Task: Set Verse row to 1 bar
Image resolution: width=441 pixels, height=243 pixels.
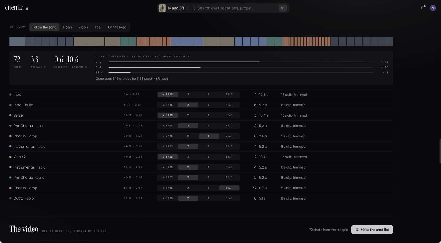Action: coord(208,115)
